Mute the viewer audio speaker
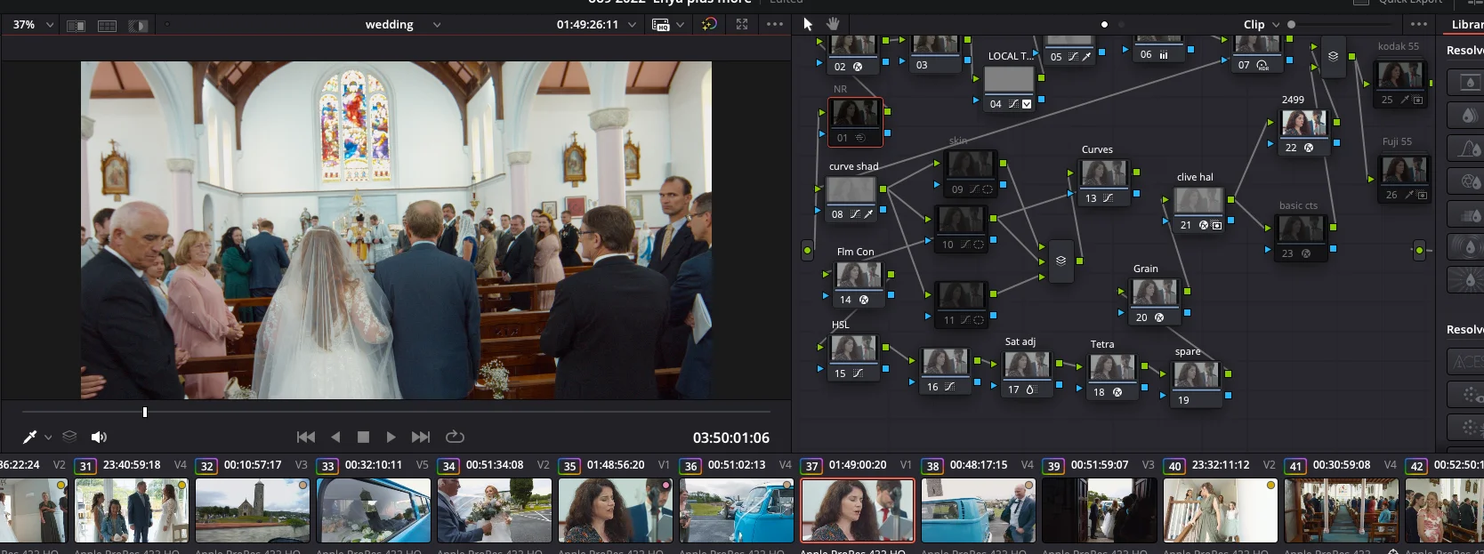This screenshot has height=554, width=1484. pos(99,437)
